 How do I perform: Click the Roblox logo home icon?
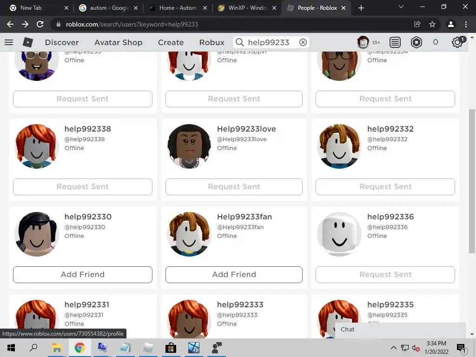tap(28, 42)
